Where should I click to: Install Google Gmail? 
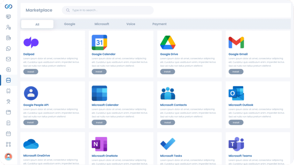(236, 72)
